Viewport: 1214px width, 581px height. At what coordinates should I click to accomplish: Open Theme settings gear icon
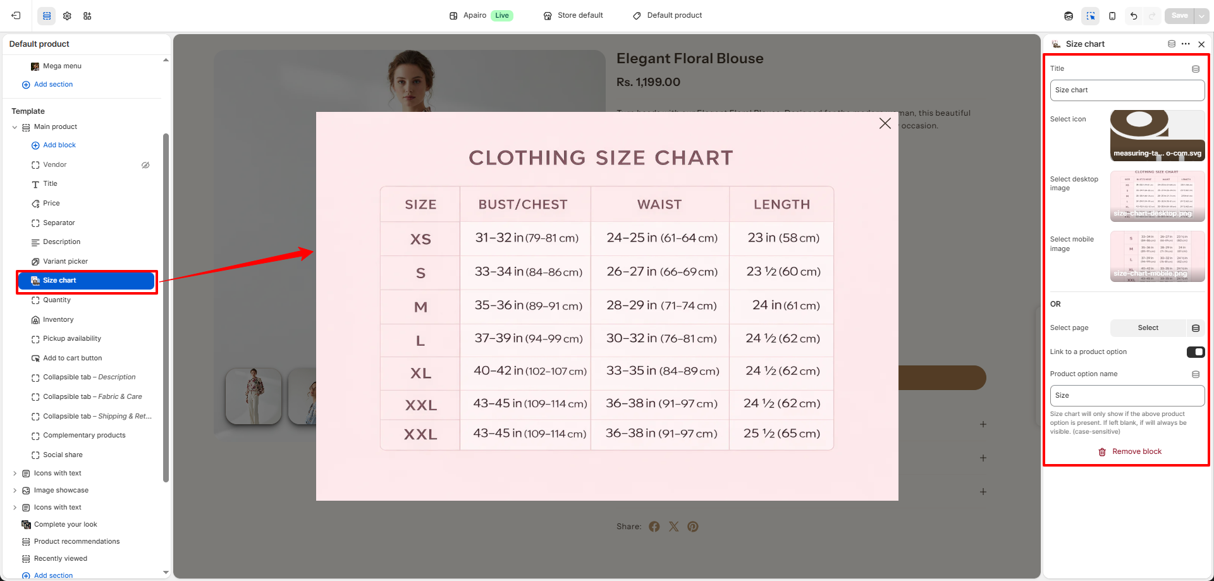(x=67, y=16)
